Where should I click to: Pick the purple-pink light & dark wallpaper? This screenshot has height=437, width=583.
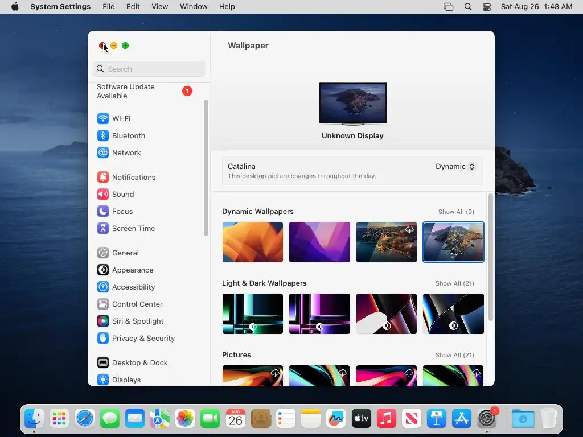pos(320,314)
